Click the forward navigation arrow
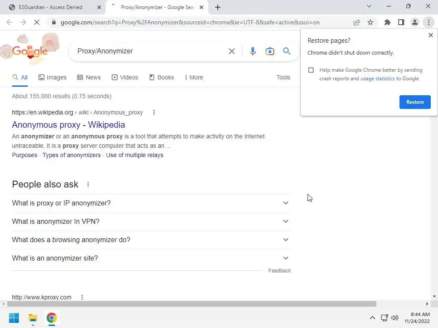 pyautogui.click(x=23, y=22)
